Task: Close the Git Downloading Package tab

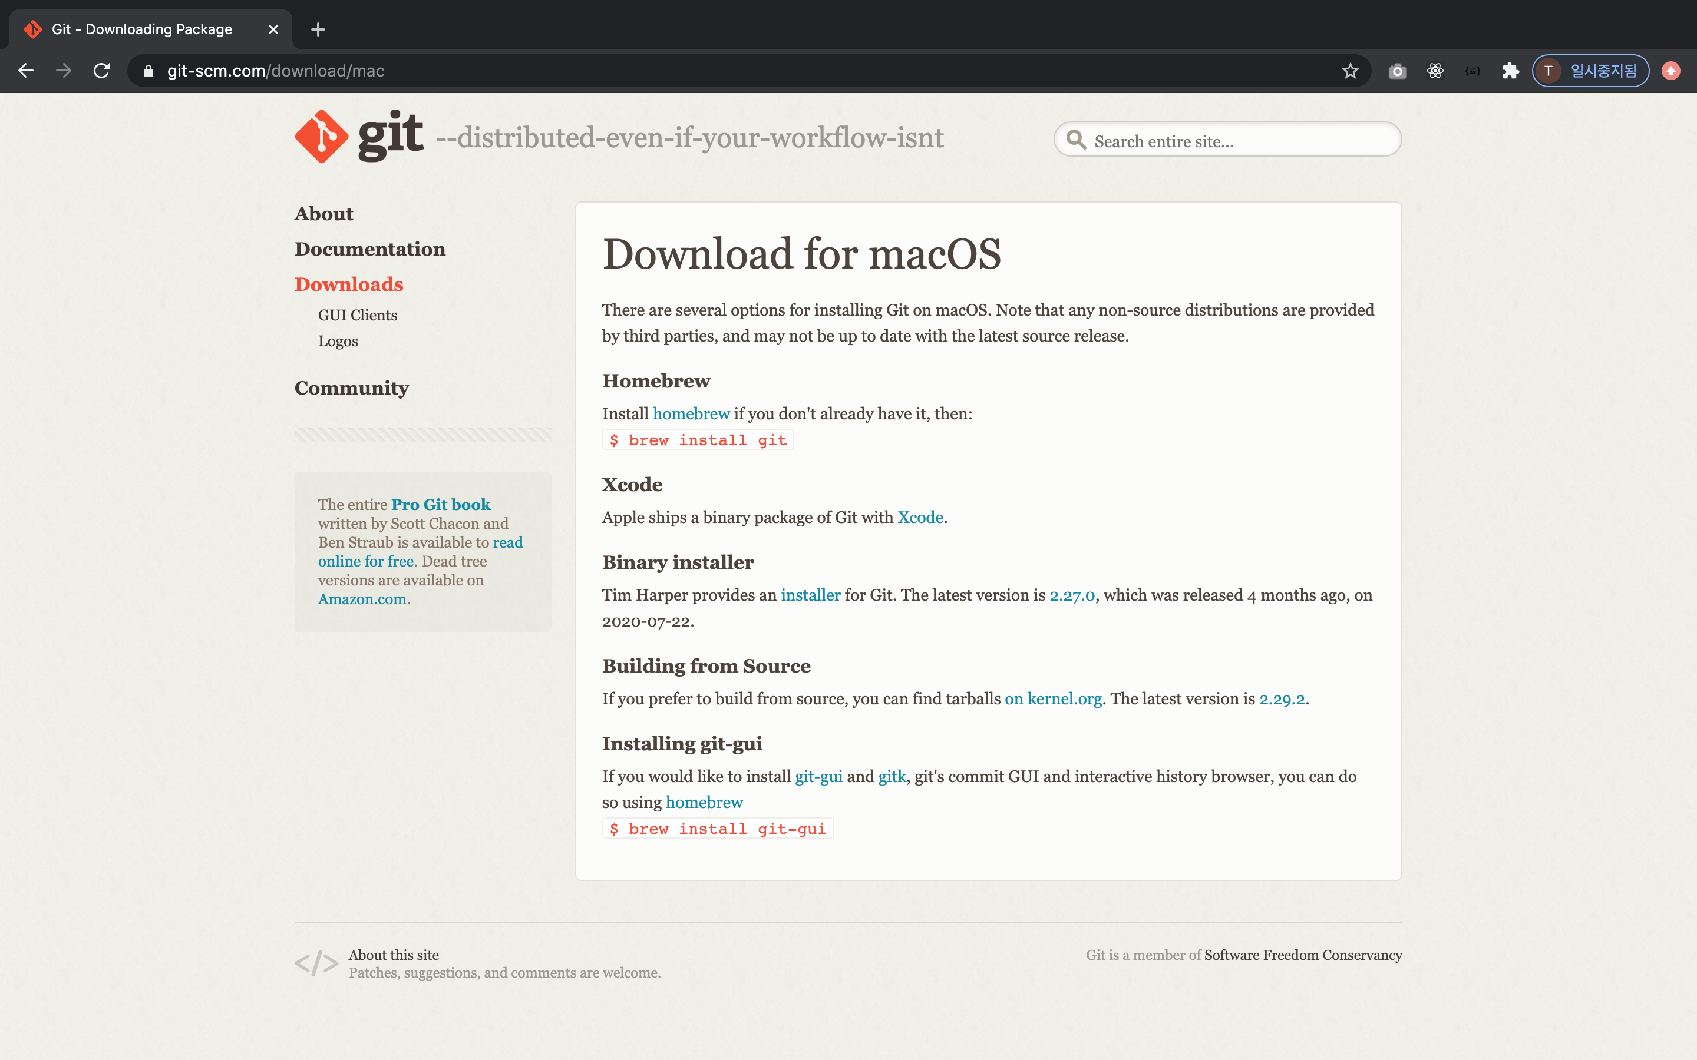Action: coord(273,29)
